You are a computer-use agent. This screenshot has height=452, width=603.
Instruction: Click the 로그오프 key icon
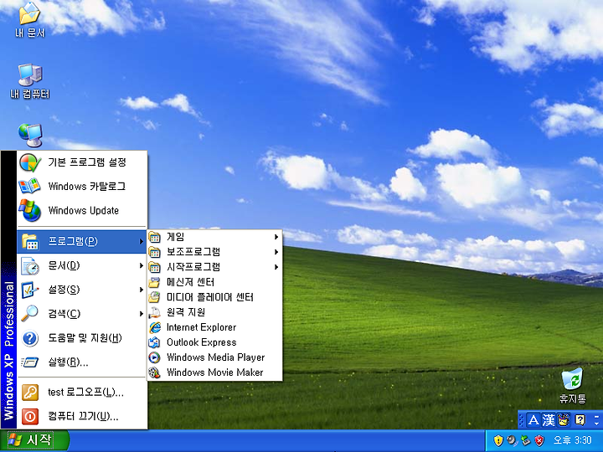pos(29,393)
